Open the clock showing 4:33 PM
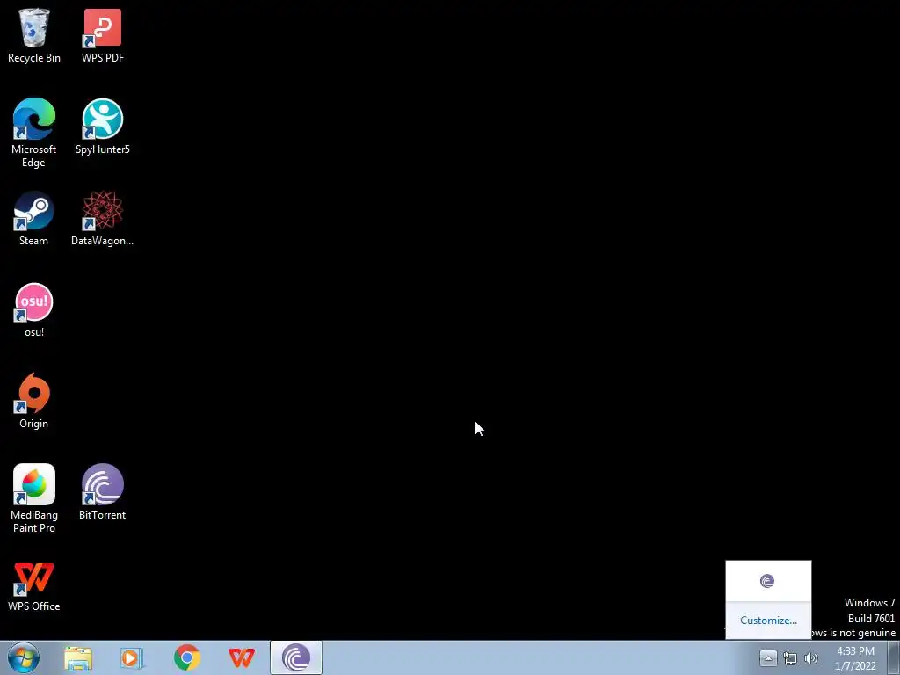The image size is (900, 675). 855,658
